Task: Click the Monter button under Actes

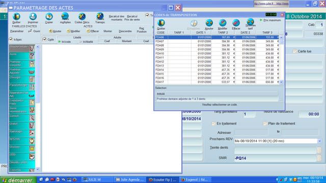Action: coord(107,31)
